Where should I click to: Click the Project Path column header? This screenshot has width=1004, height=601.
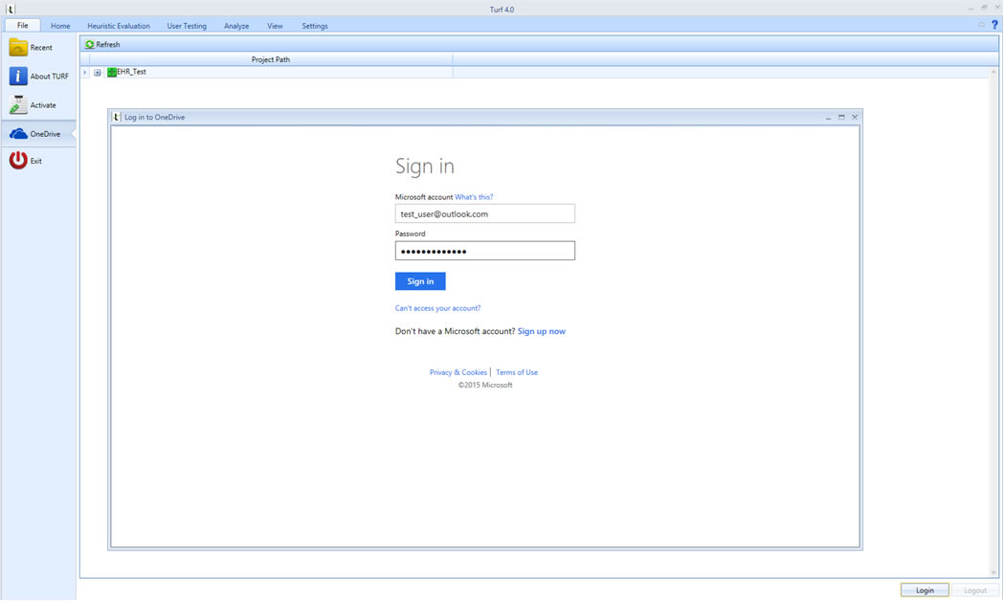point(270,59)
